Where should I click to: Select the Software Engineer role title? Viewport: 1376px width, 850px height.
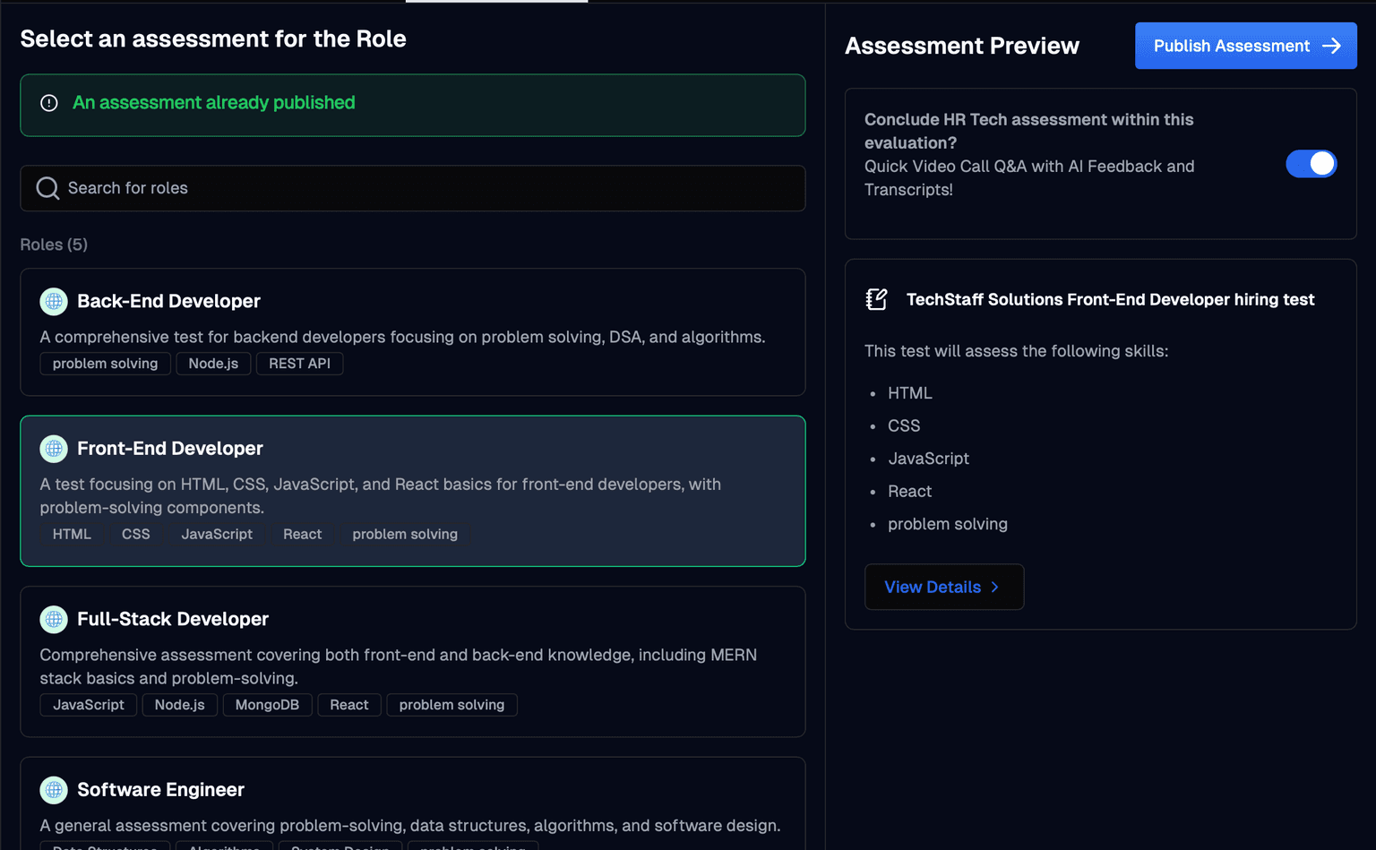pyautogui.click(x=160, y=789)
